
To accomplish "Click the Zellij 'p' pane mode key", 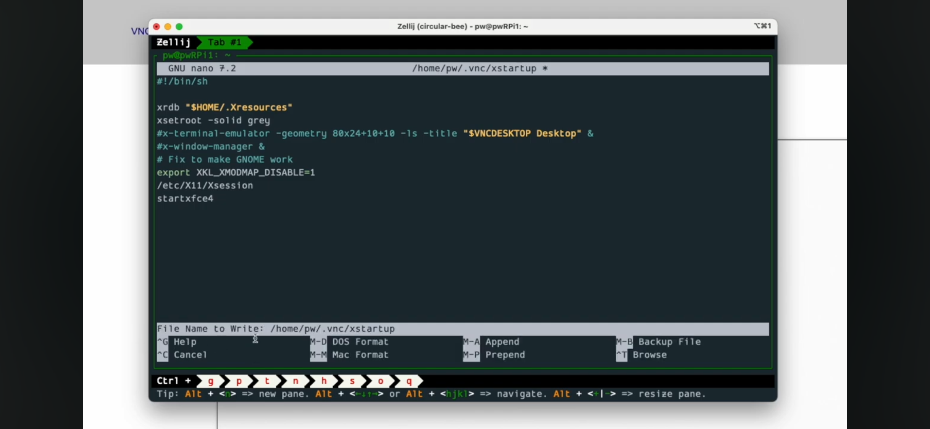I will (x=239, y=381).
